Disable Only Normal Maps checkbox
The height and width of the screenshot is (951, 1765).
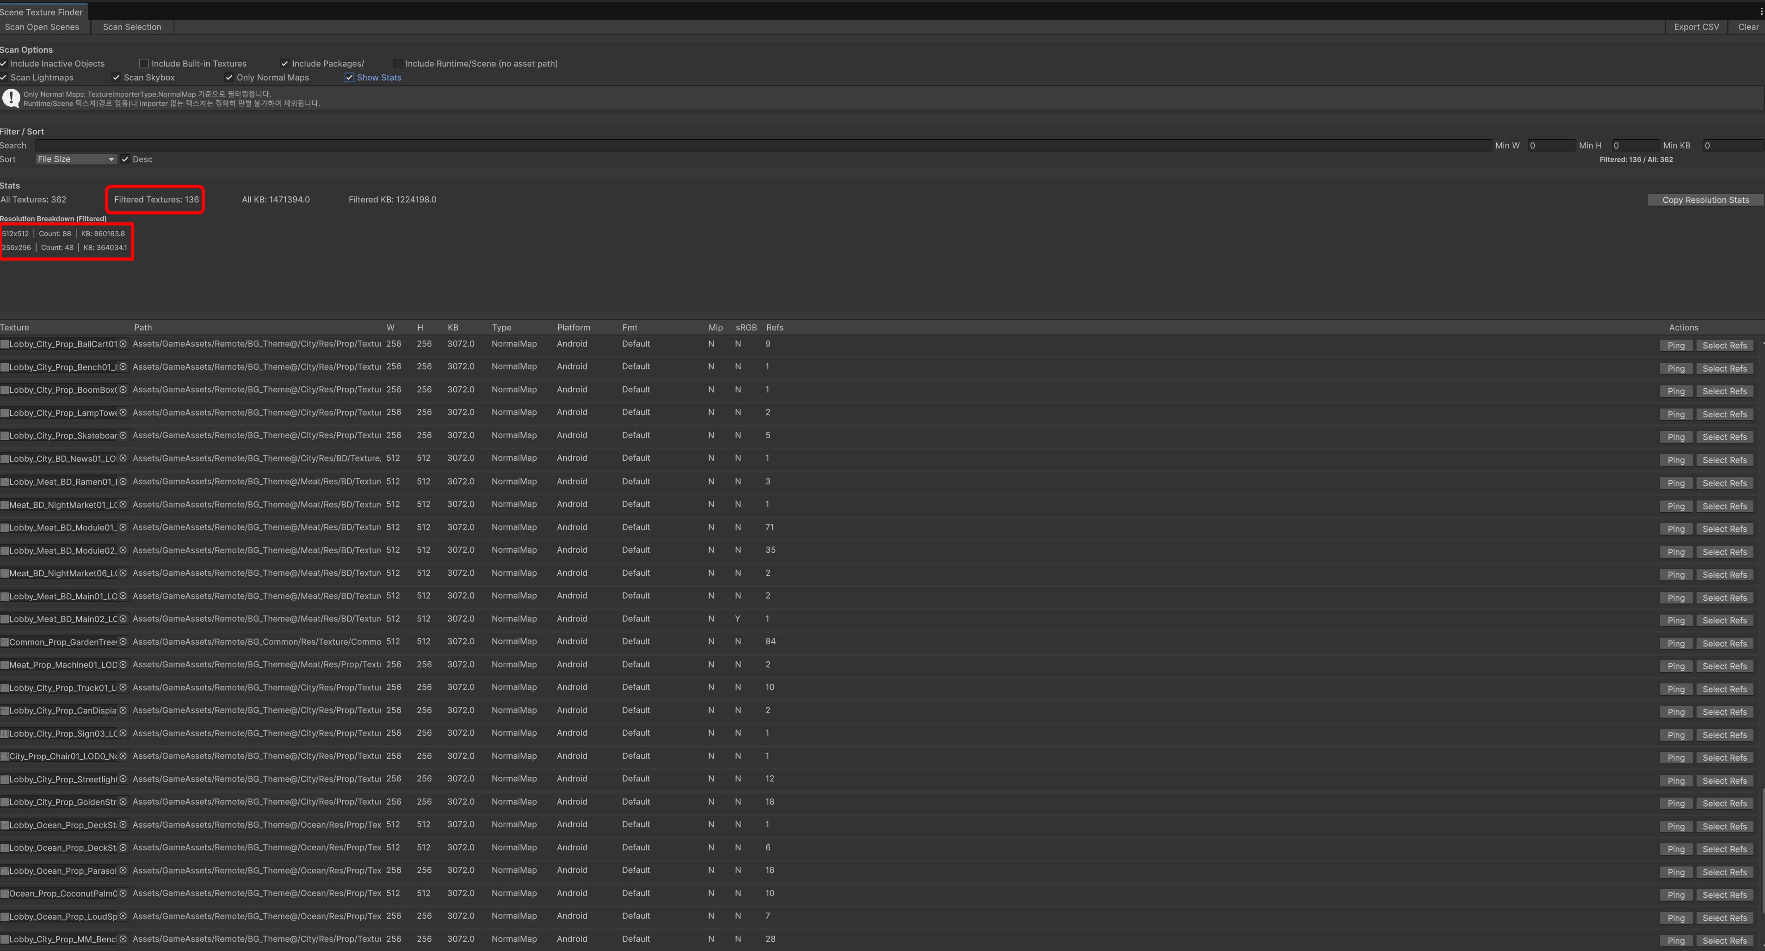[229, 77]
